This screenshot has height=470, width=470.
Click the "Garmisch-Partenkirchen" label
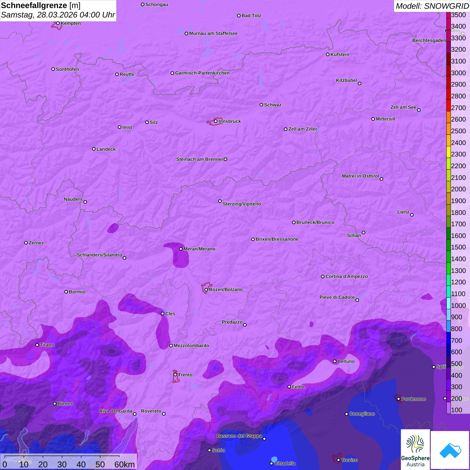(x=202, y=73)
